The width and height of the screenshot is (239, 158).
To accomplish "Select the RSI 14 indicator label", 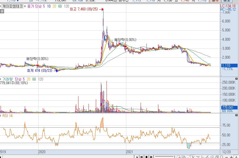I will (8, 116).
